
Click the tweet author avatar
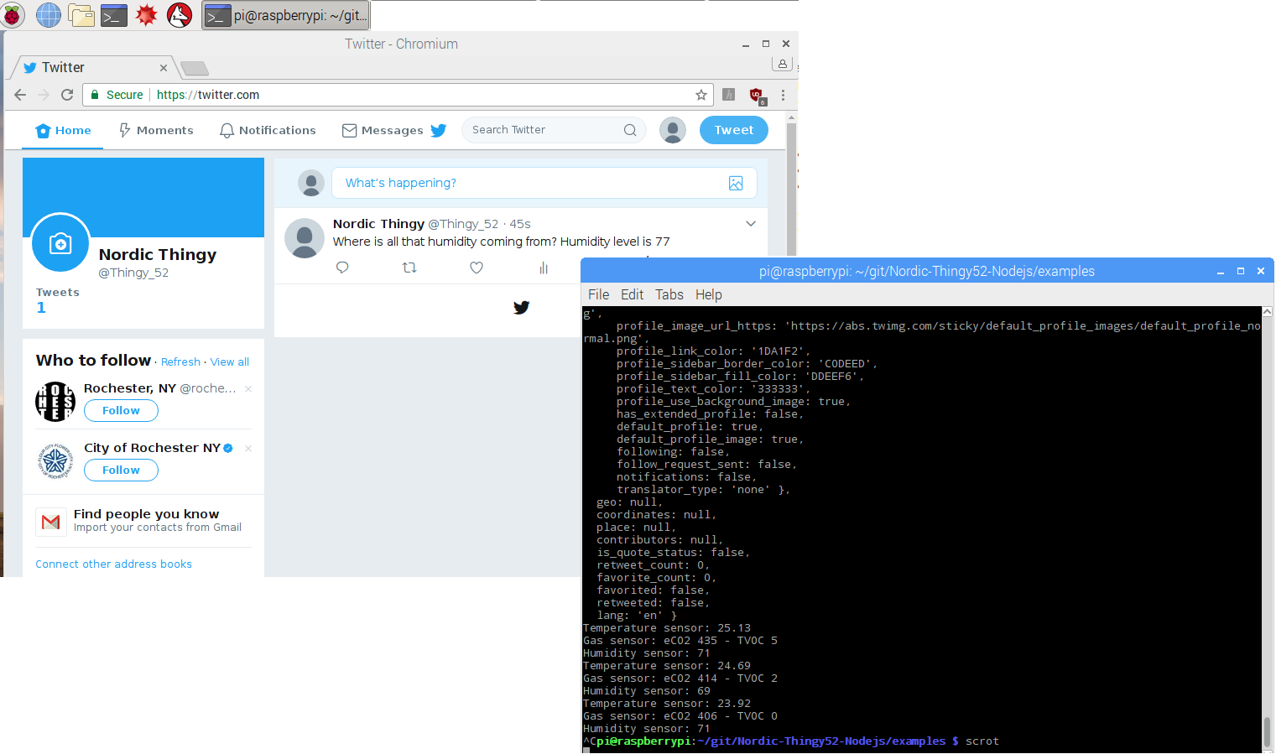pyautogui.click(x=305, y=238)
